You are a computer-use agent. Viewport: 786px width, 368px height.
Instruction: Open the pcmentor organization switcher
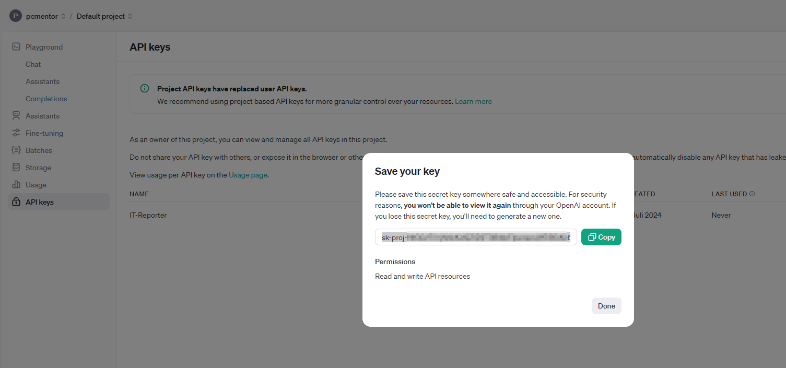pyautogui.click(x=45, y=16)
